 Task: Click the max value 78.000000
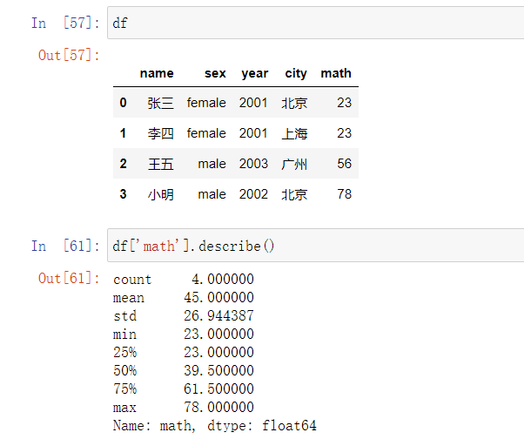click(218, 407)
